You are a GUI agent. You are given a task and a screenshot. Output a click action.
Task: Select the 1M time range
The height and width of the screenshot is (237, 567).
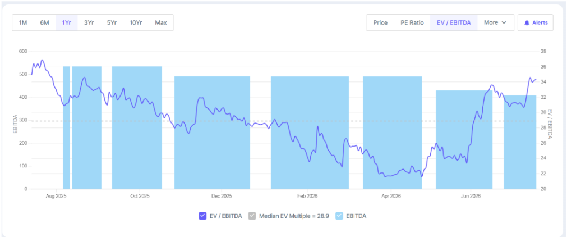pyautogui.click(x=23, y=22)
